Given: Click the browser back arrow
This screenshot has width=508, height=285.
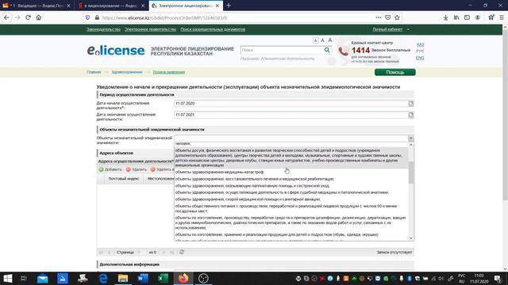Looking at the screenshot, I should click(6, 17).
